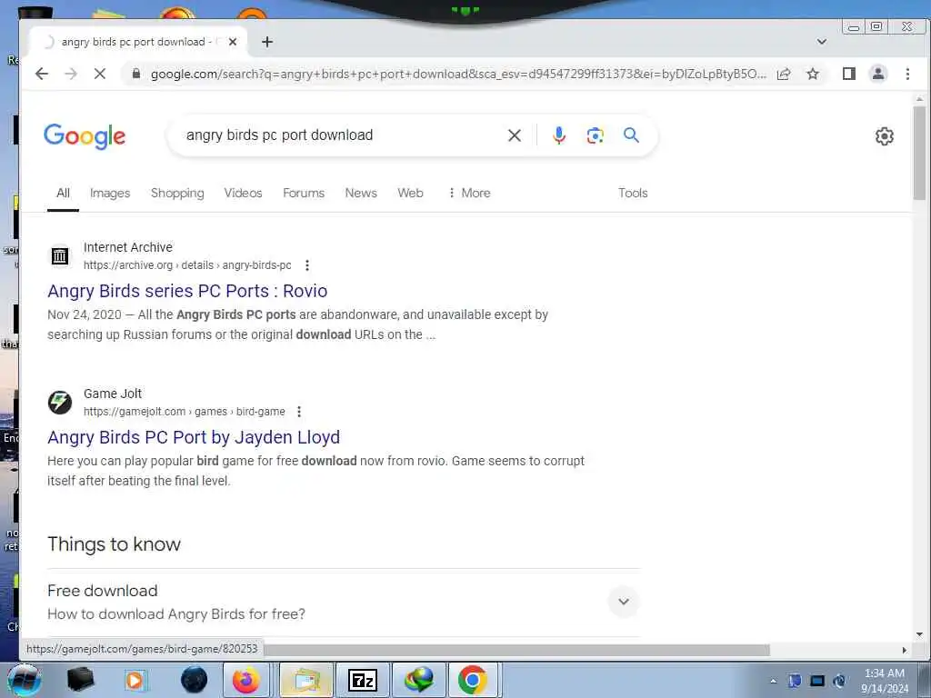Switch to the Web tab
Viewport: 931px width, 698px height.
[x=410, y=193]
